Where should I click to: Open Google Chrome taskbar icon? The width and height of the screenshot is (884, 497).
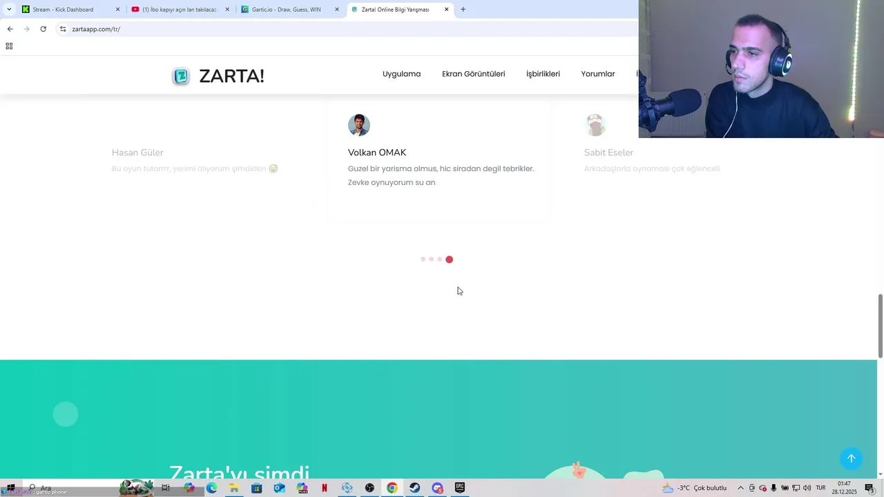point(392,488)
